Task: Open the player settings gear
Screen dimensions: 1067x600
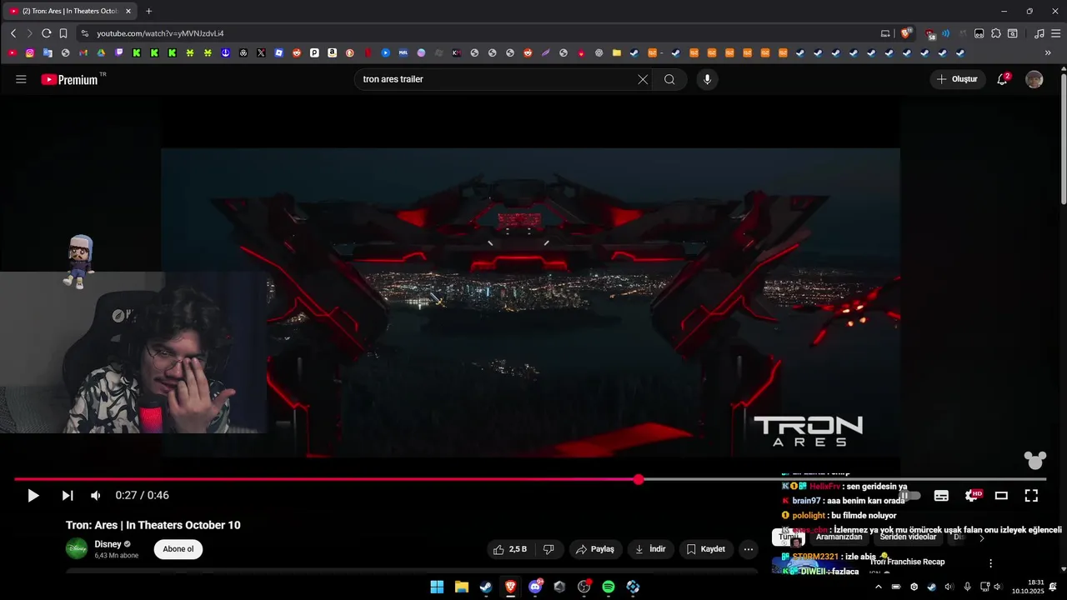Action: pyautogui.click(x=972, y=496)
